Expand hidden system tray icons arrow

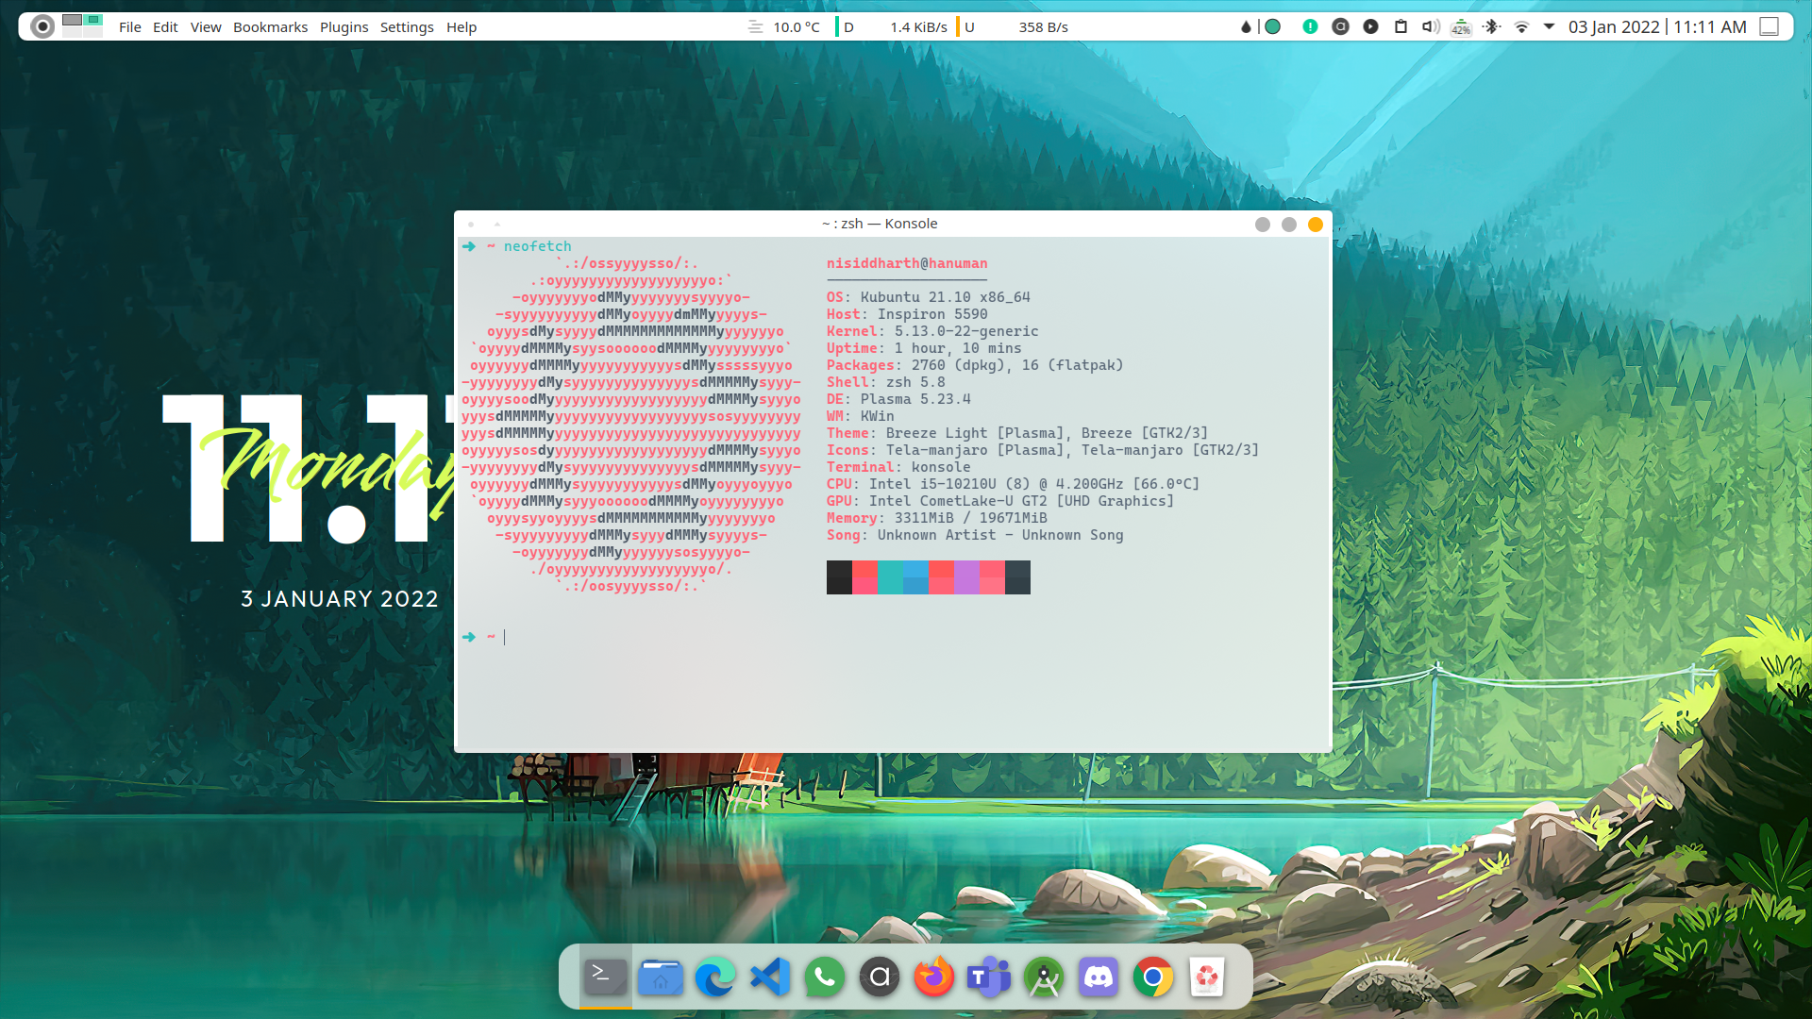(1549, 26)
